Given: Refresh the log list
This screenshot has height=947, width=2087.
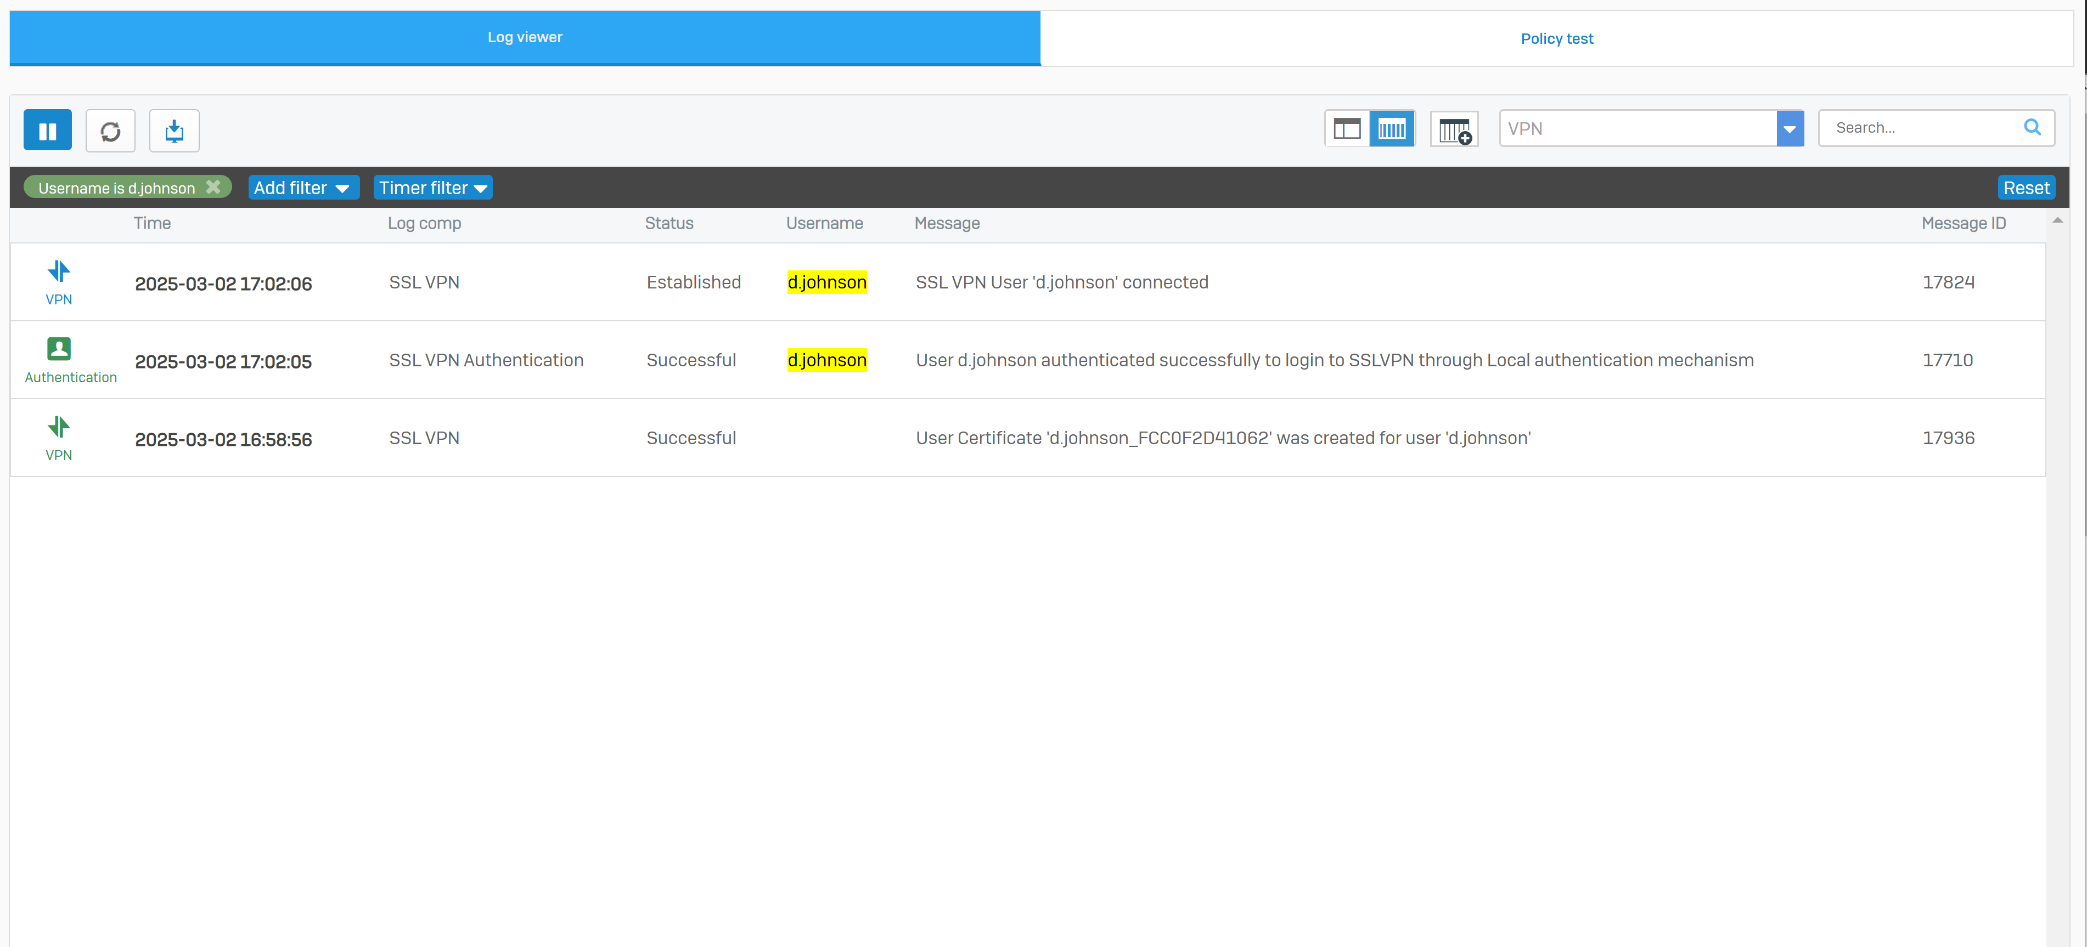Looking at the screenshot, I should [110, 131].
